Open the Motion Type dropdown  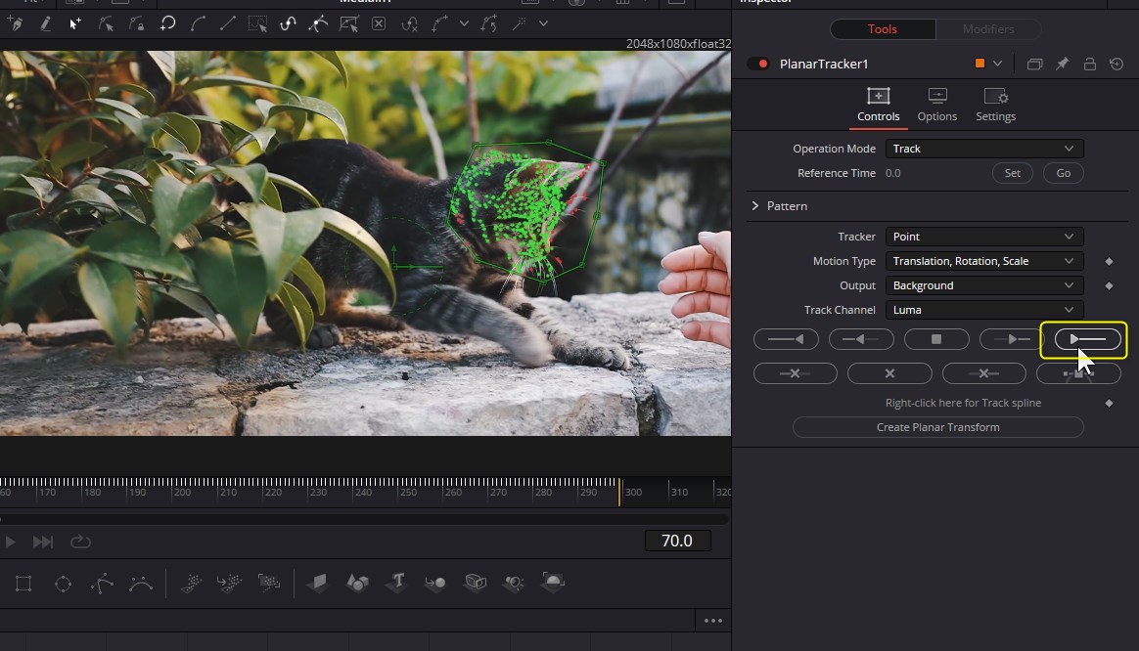click(x=983, y=261)
